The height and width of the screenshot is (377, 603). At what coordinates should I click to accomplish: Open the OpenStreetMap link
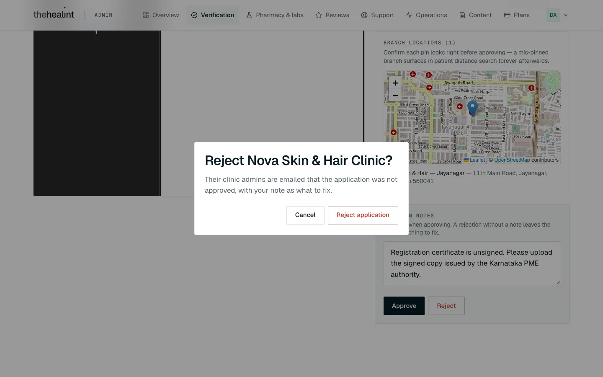(x=512, y=160)
